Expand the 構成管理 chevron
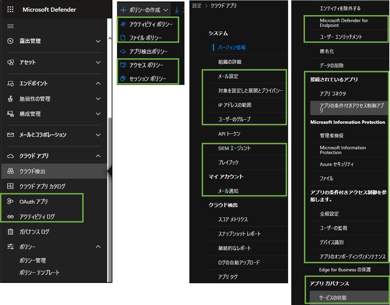 tap(98, 114)
